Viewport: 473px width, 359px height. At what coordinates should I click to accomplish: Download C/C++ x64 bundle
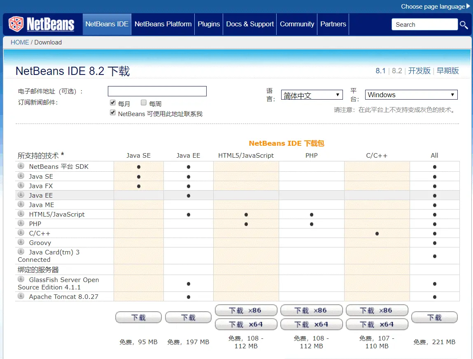377,324
